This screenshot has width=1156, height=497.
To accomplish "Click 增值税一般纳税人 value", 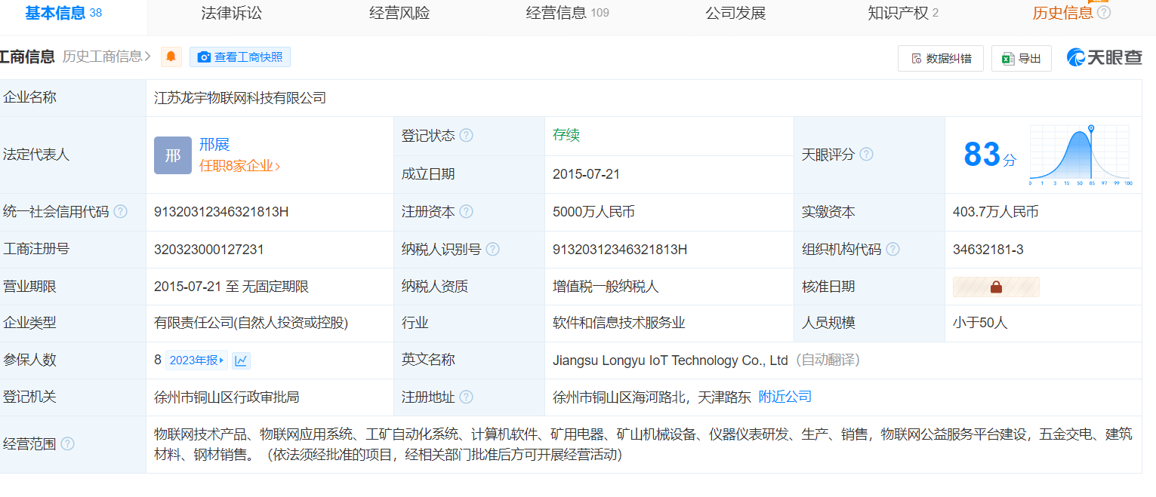I will pyautogui.click(x=606, y=287).
